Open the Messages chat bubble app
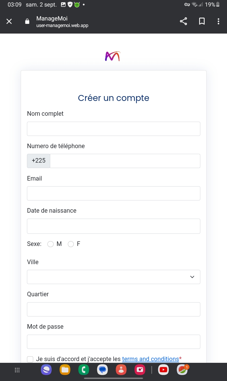The height and width of the screenshot is (381, 227). pos(102,370)
